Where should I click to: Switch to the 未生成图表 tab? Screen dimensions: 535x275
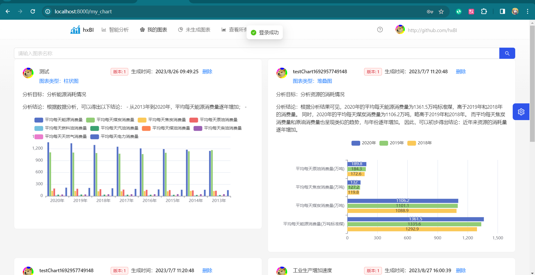coord(194,30)
